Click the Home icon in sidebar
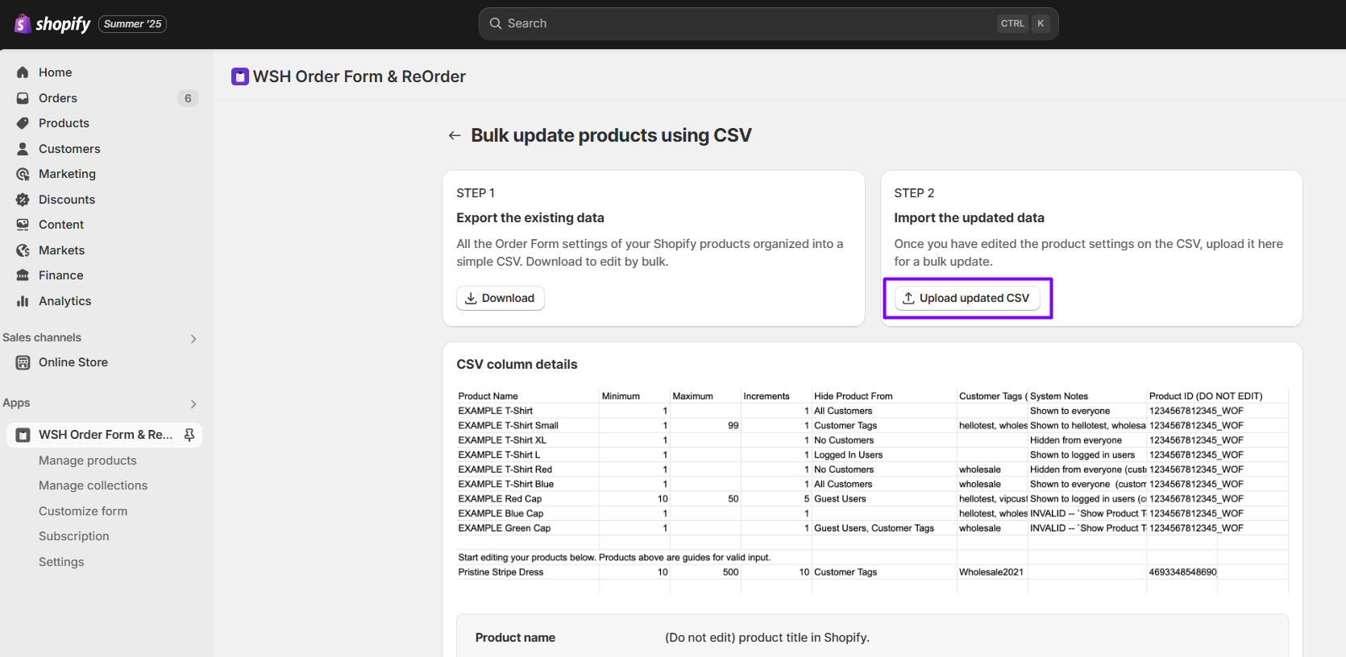1346x657 pixels. pyautogui.click(x=23, y=72)
